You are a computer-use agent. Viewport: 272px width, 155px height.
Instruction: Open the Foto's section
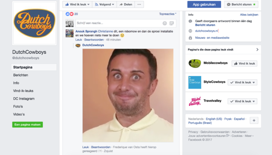(18, 106)
